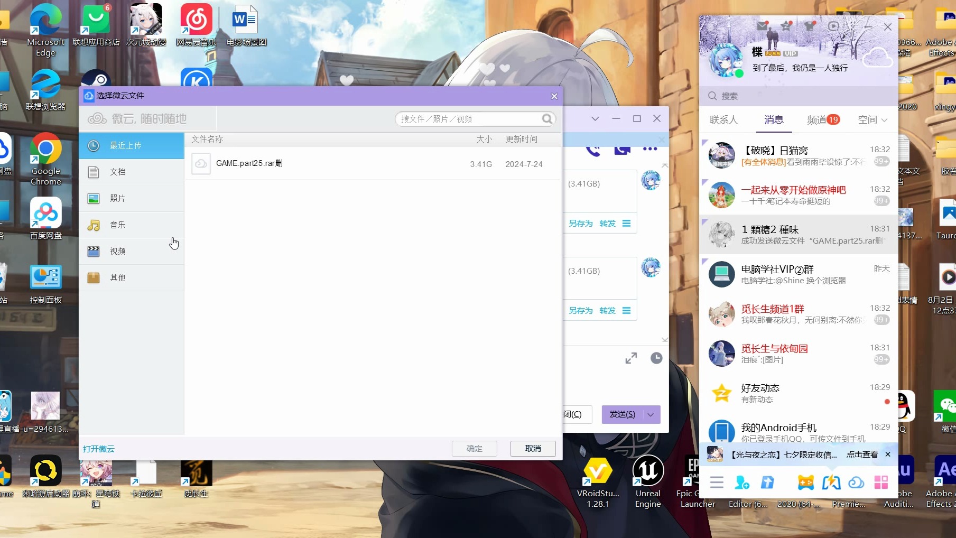Switch to the 消息 tab in QQ
This screenshot has height=538, width=956.
[774, 120]
